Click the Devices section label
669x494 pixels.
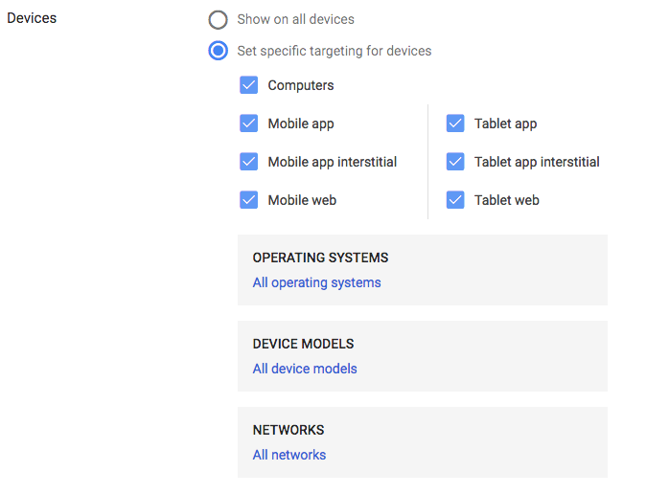[x=32, y=18]
